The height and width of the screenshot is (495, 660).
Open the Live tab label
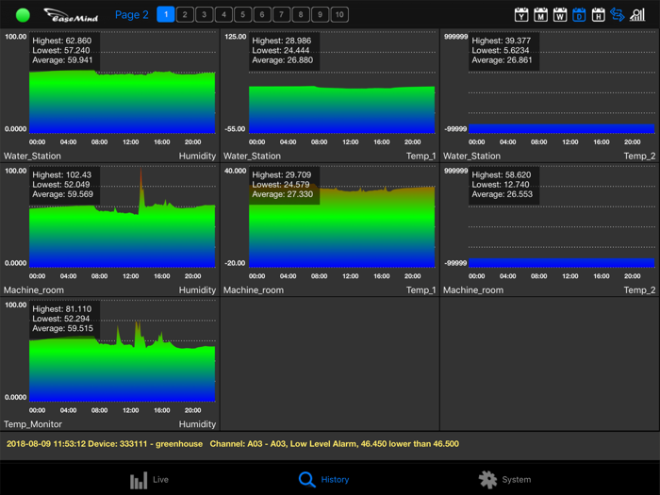[160, 479]
